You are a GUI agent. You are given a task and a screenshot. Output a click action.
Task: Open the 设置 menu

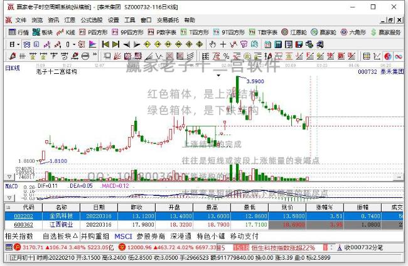pos(114,20)
